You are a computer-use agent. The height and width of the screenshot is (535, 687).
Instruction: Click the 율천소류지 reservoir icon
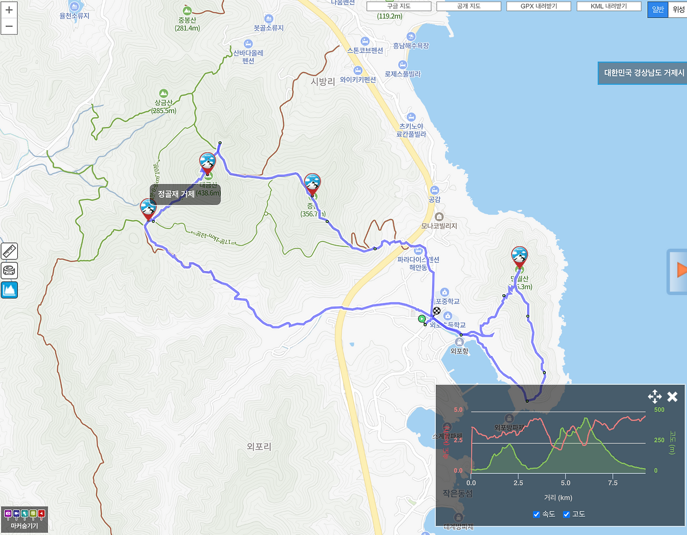click(x=75, y=7)
